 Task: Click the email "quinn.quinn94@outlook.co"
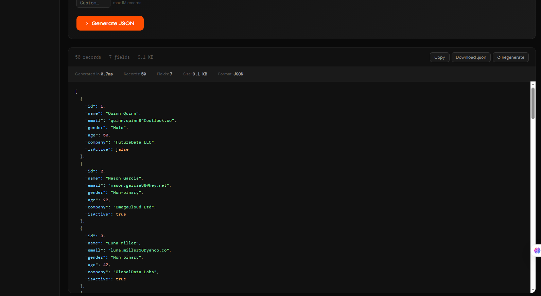point(141,121)
